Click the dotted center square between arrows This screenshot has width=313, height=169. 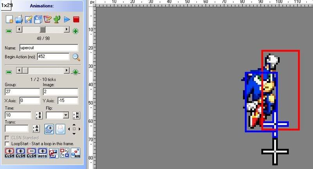[x=74, y=129]
